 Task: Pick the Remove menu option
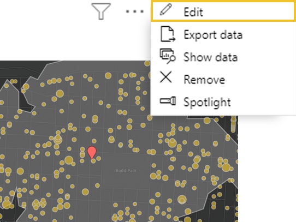click(204, 80)
